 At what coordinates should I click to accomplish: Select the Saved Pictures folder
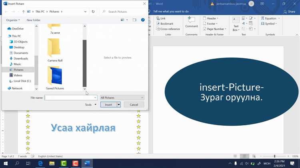point(55,78)
